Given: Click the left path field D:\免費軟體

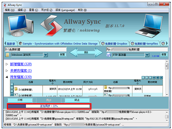Looking at the screenshot, I should point(36,49).
